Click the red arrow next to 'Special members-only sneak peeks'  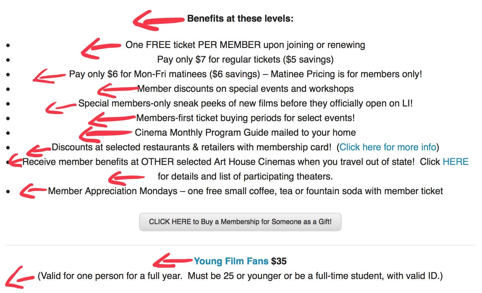[x=61, y=107]
